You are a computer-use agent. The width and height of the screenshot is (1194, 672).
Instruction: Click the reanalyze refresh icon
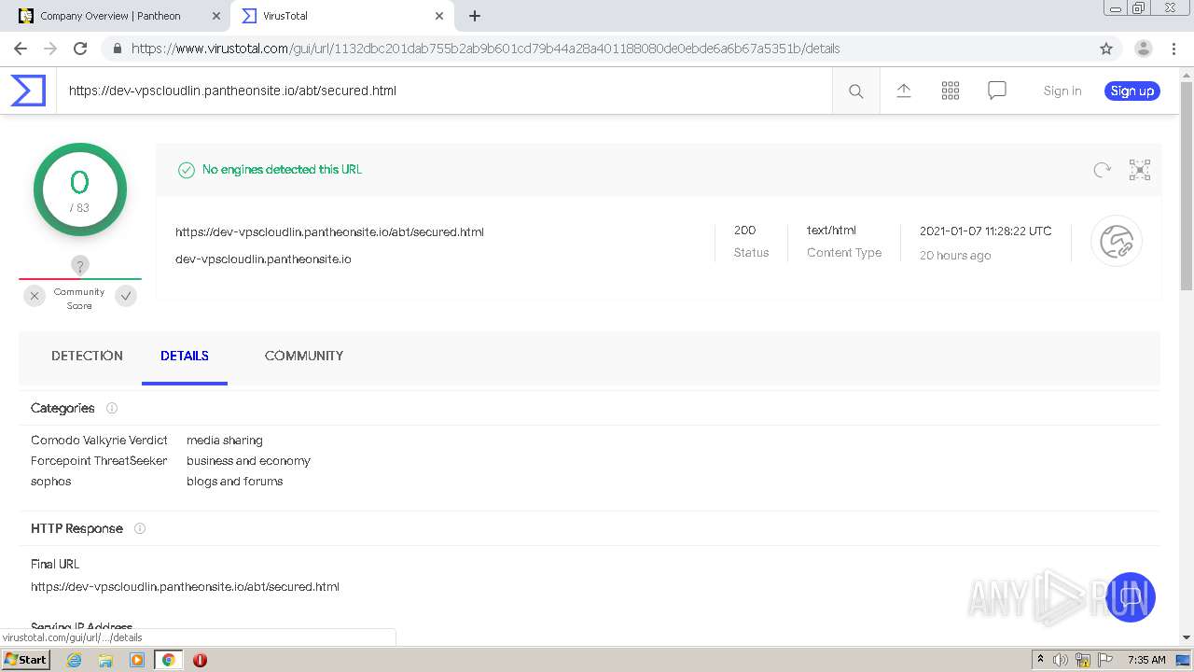(x=1103, y=170)
